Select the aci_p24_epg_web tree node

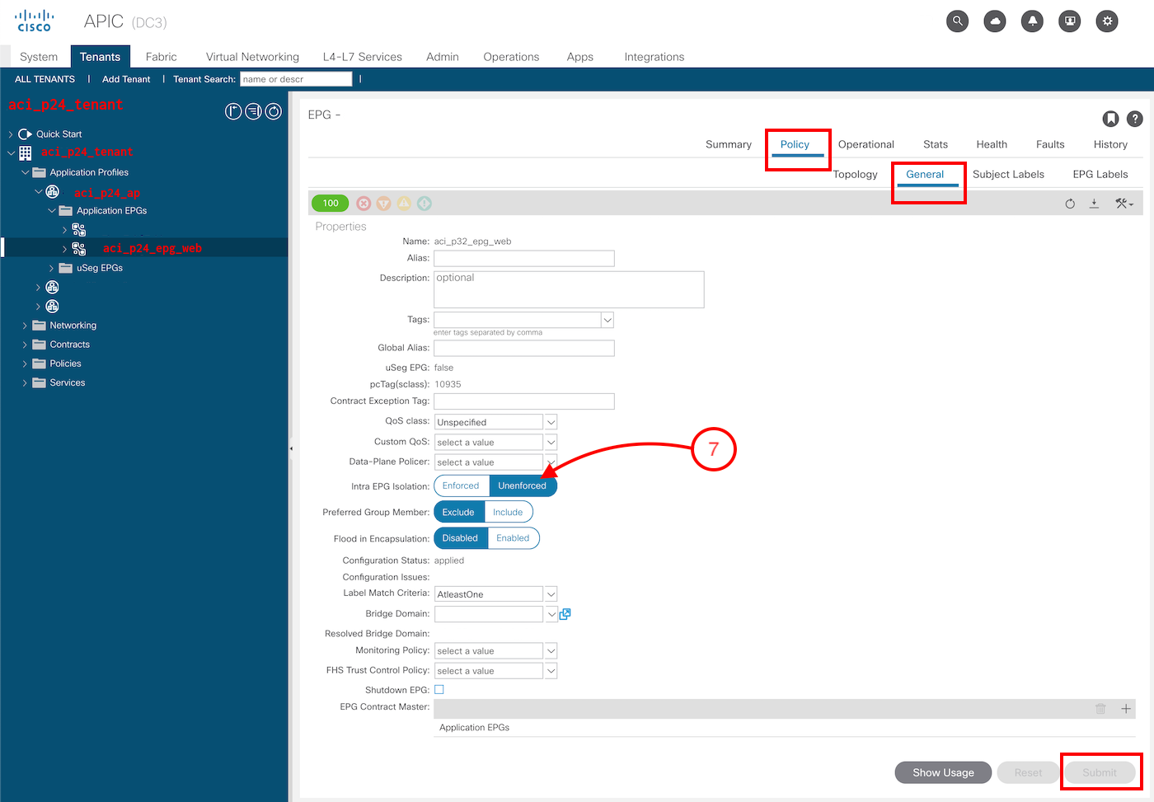[152, 248]
